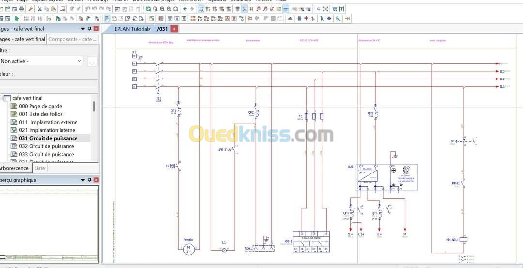The image size is (523, 268).
Task: Click the Print icon in the toolbar
Action: pos(21,9)
